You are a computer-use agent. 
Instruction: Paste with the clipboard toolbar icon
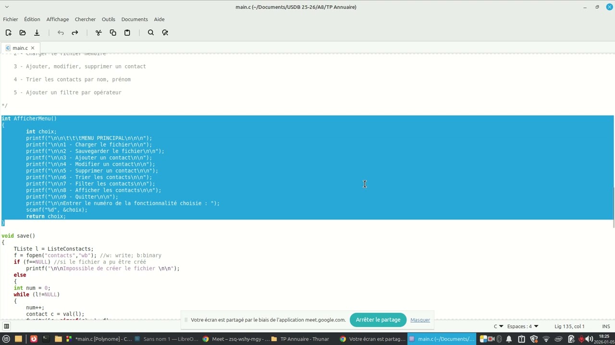pos(127,33)
